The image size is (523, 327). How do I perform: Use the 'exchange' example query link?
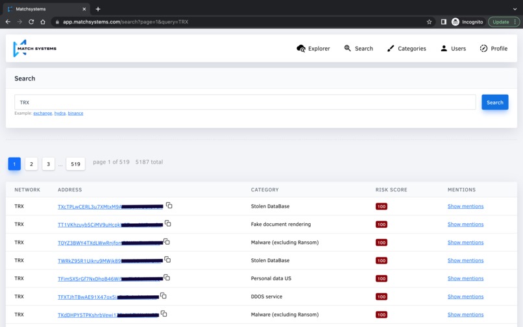point(43,113)
